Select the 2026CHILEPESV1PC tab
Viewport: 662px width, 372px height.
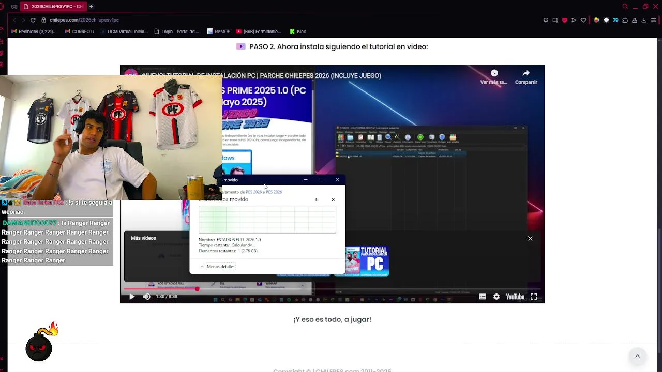tap(53, 6)
